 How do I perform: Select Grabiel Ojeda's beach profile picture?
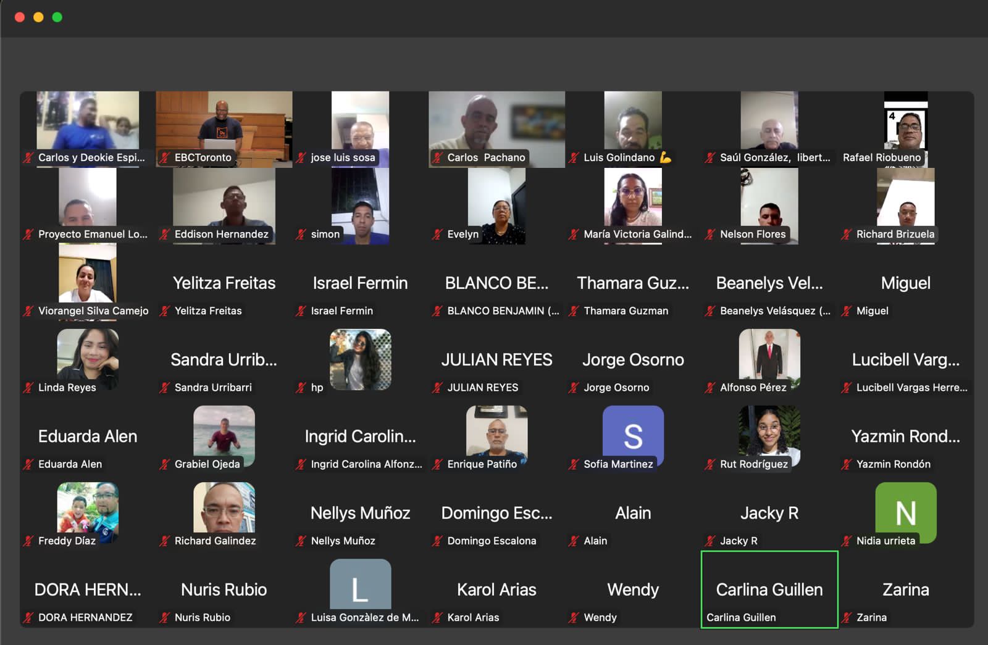pos(224,432)
